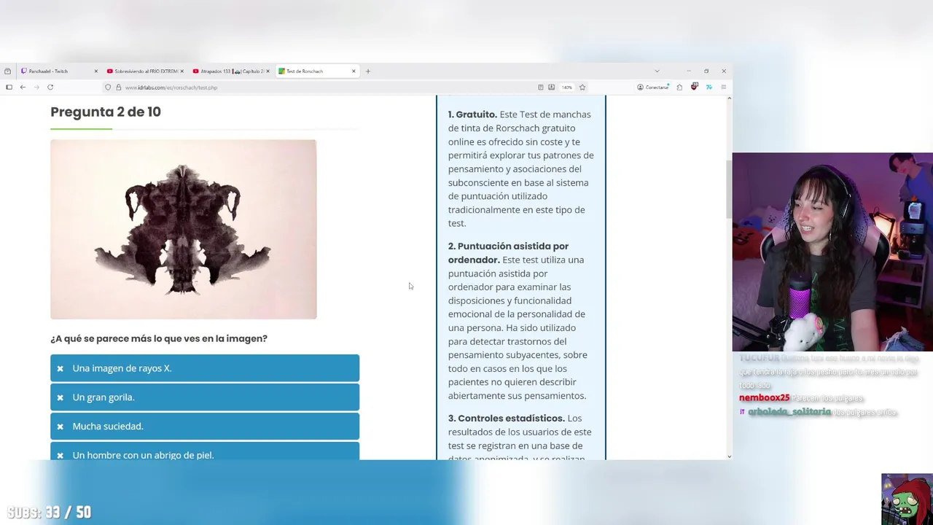Screen dimensions: 933x525
Task: Click the nemboox25 username in chat
Action: tap(765, 398)
